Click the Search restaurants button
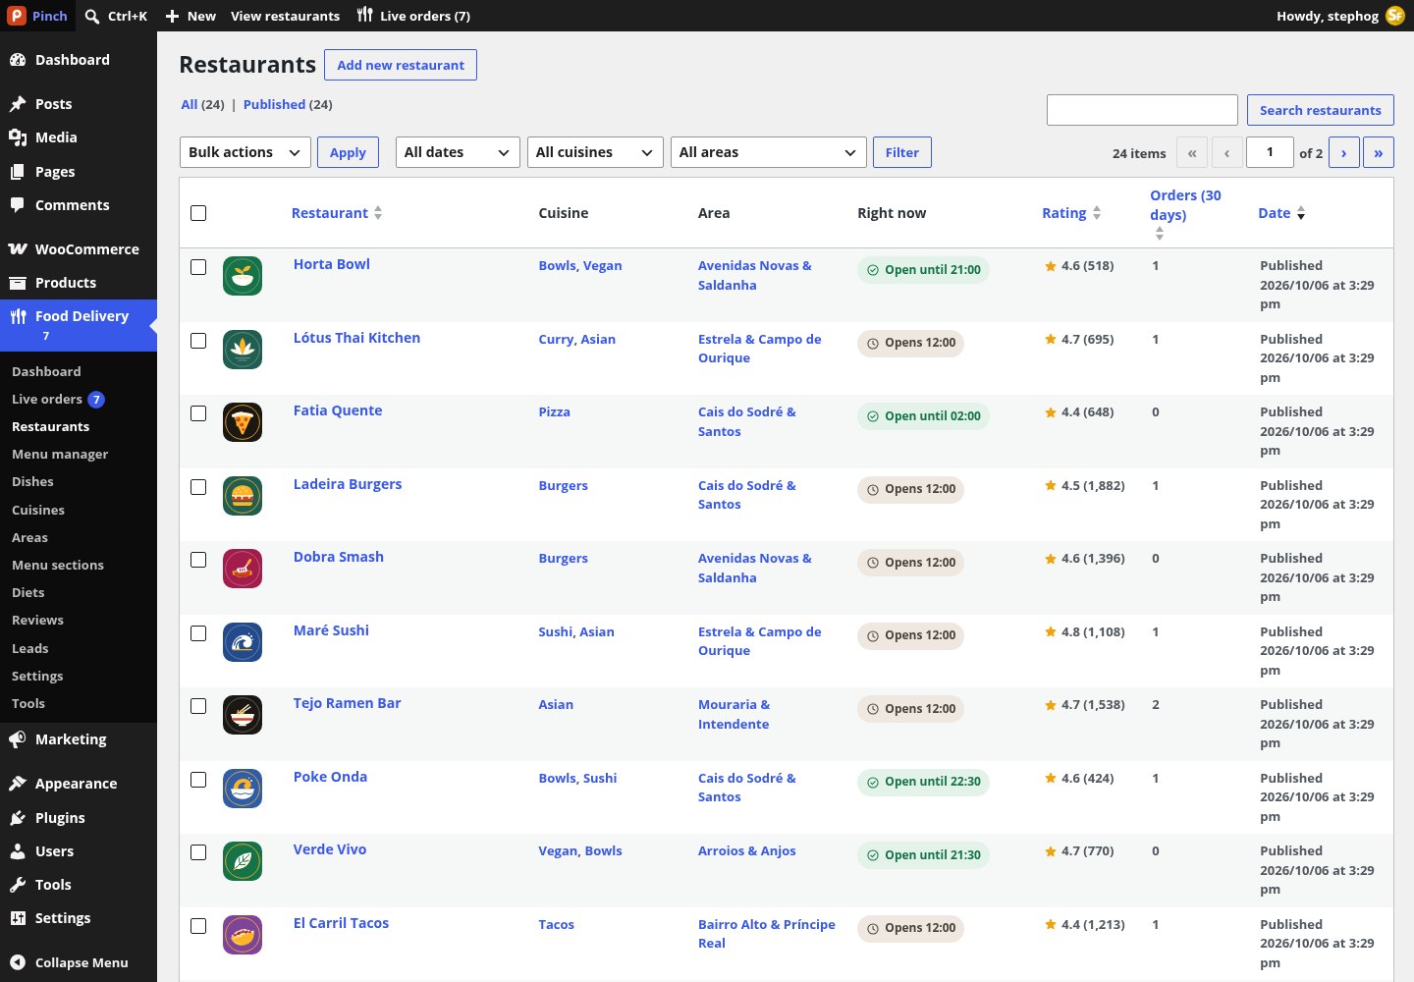Viewport: 1414px width, 982px height. [x=1321, y=110]
